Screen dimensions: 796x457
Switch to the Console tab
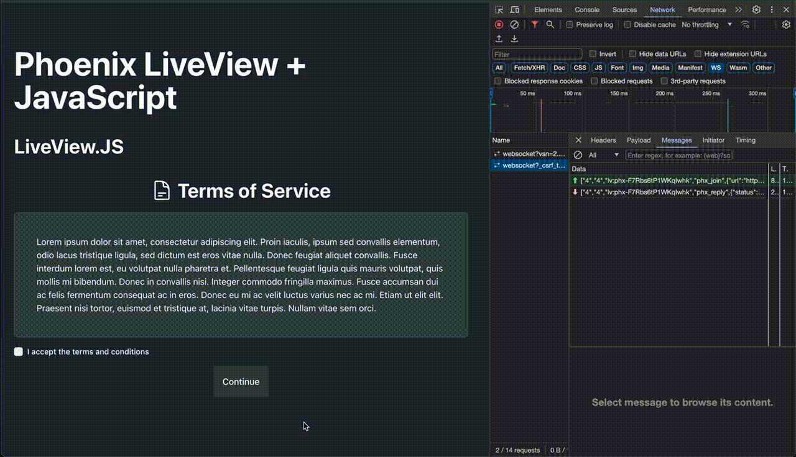click(x=586, y=10)
